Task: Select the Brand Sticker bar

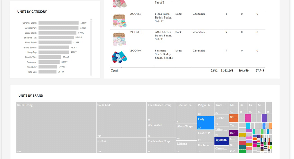Action: (54, 47)
